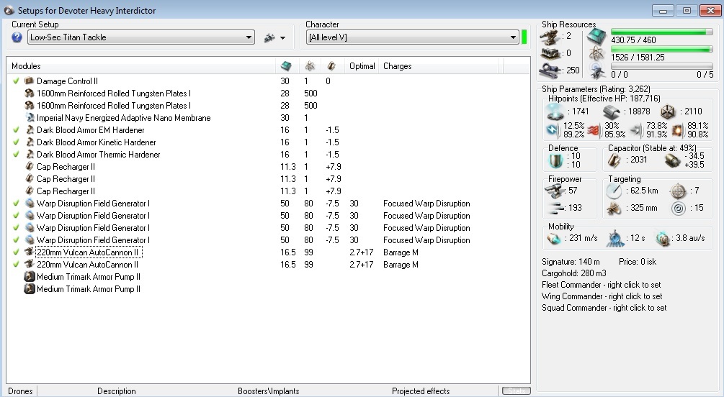Toggle the selected 220mm Vulcan AutoCannon II checkmark
The image size is (724, 397).
[x=16, y=252]
